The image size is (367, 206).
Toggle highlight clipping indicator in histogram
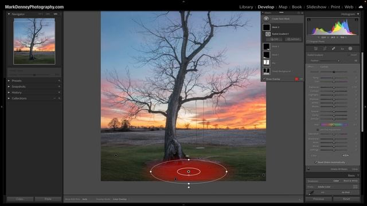pyautogui.click(x=356, y=20)
